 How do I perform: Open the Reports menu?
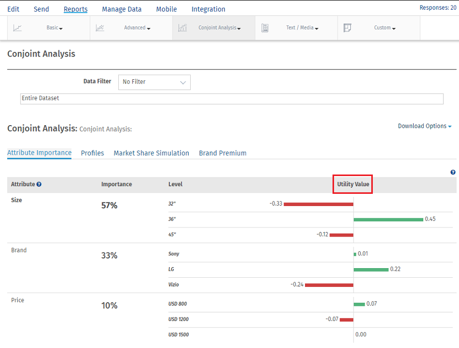point(75,9)
